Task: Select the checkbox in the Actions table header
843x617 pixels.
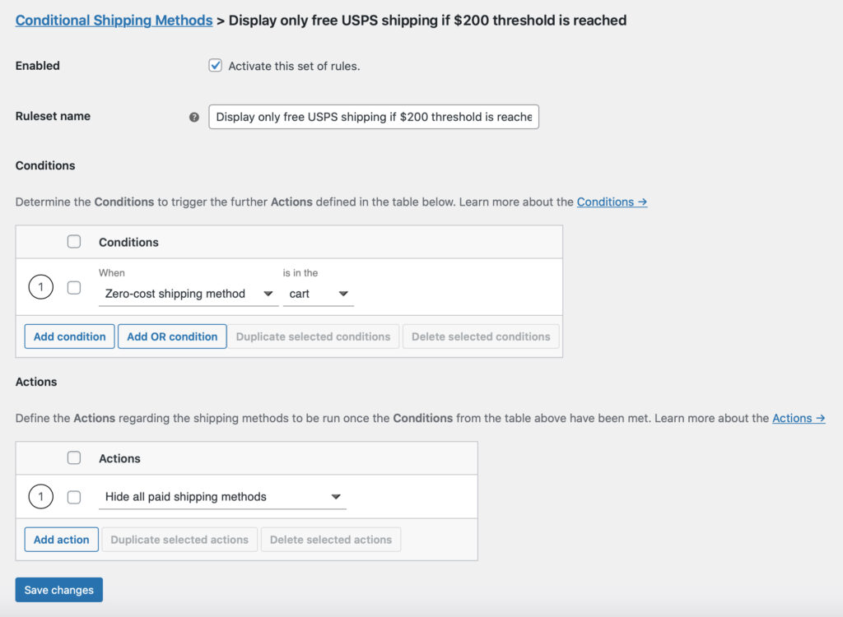Action: coord(73,457)
